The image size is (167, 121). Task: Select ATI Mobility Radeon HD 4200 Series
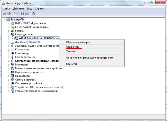pos(39,38)
